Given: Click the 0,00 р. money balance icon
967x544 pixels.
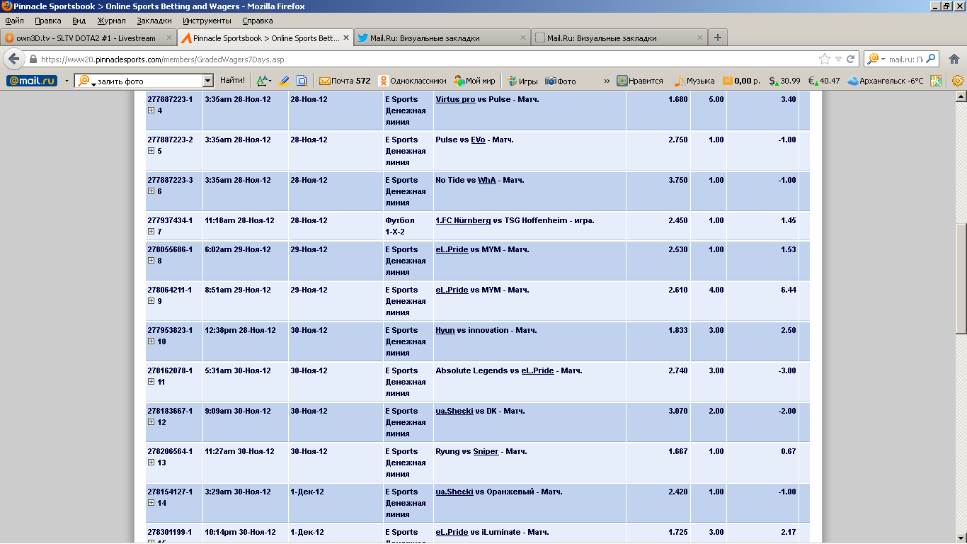Looking at the screenshot, I should [x=741, y=81].
